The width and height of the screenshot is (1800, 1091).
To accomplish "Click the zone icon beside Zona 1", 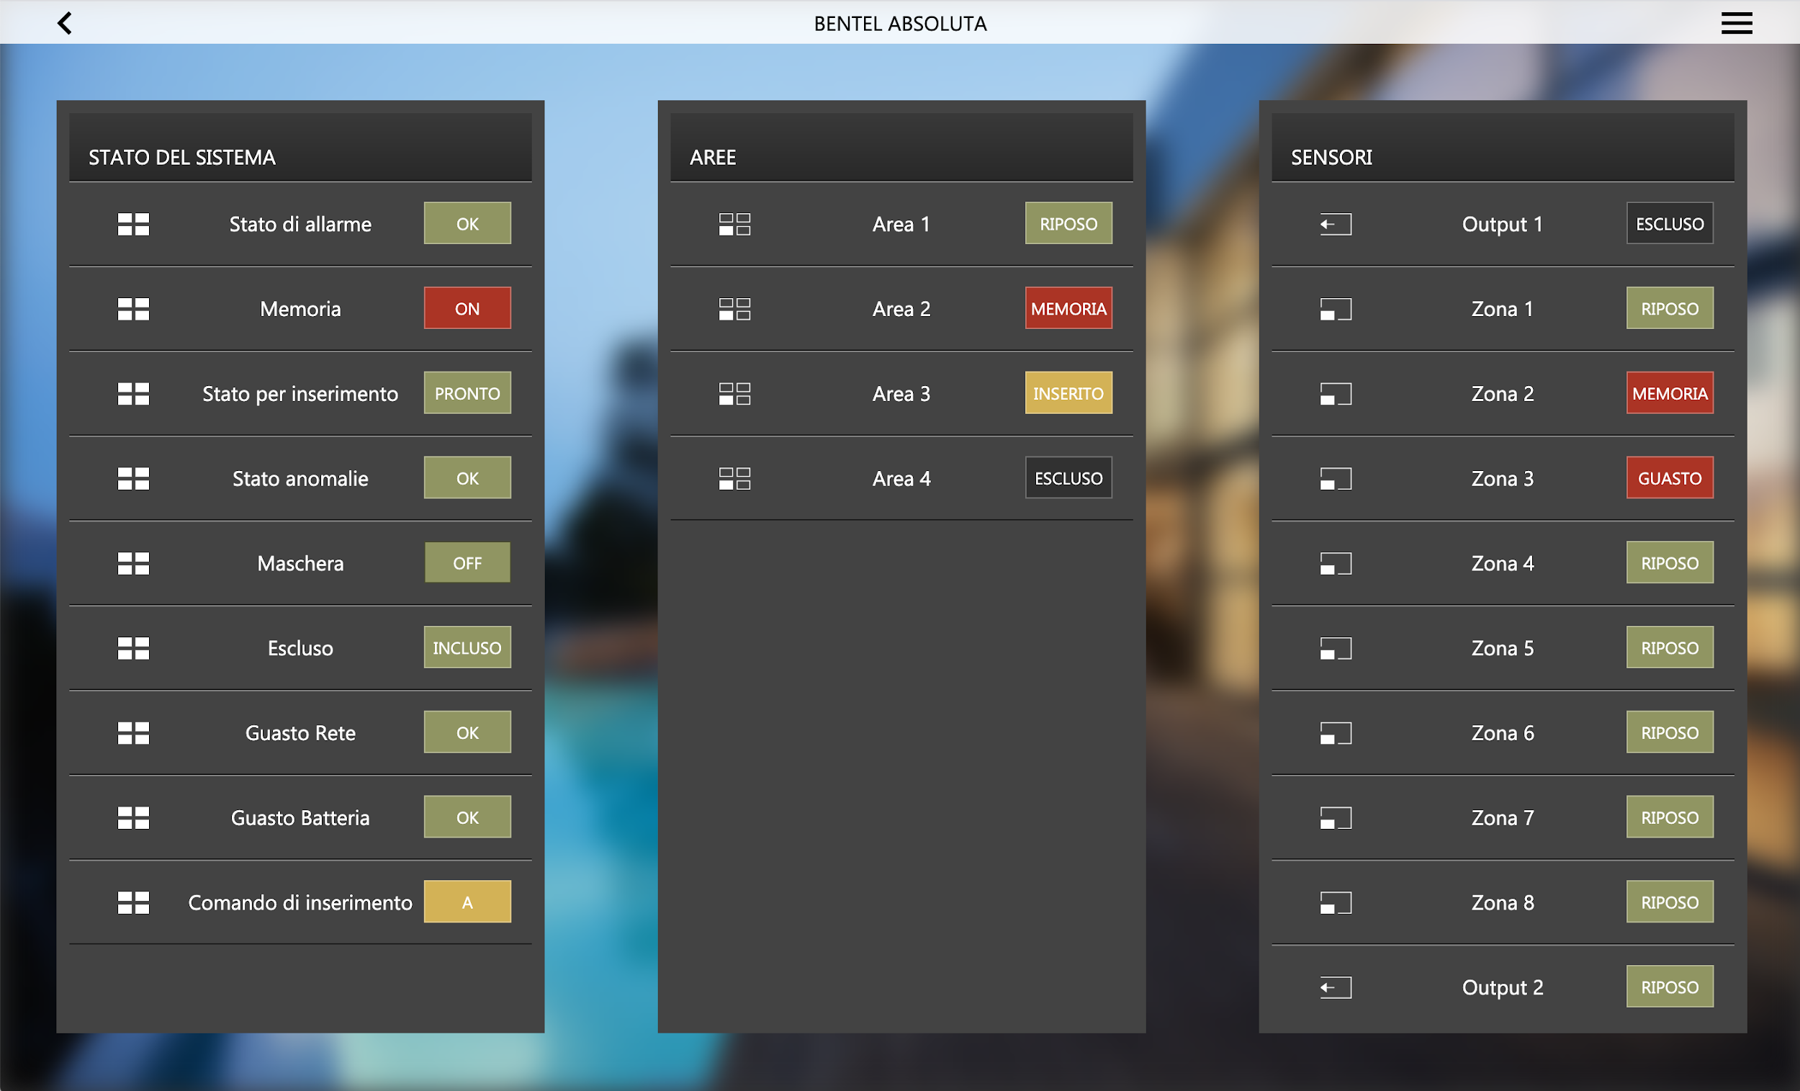I will point(1336,309).
